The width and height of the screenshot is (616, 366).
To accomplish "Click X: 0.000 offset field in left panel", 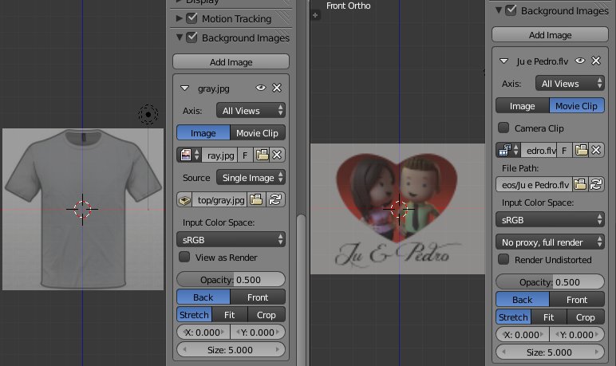I will click(203, 333).
